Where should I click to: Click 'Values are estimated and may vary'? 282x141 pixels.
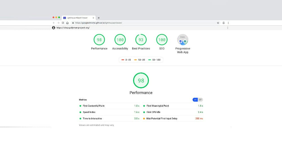pyautogui.click(x=96, y=125)
